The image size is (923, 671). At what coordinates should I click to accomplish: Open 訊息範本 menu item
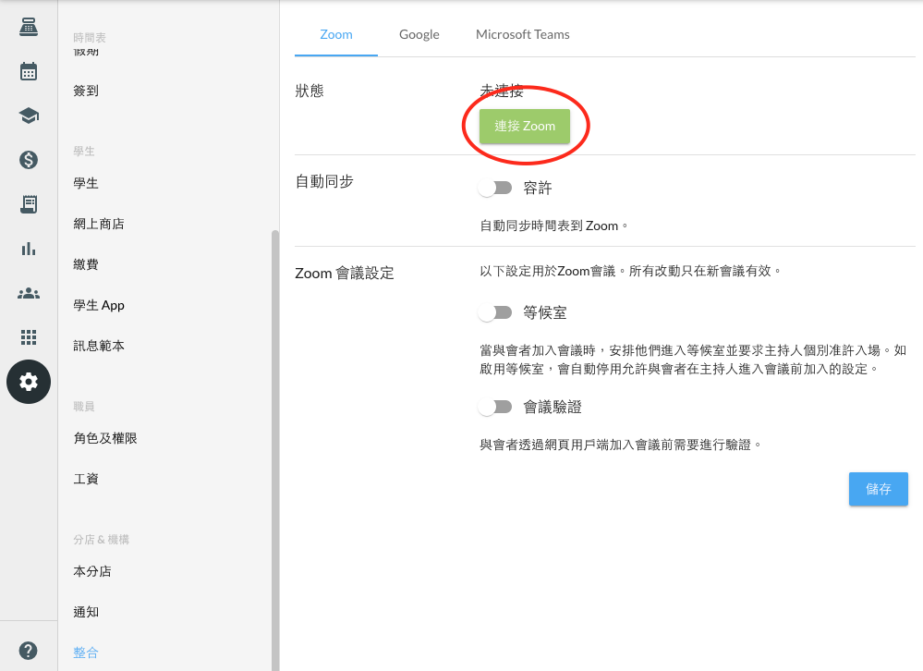(x=99, y=346)
